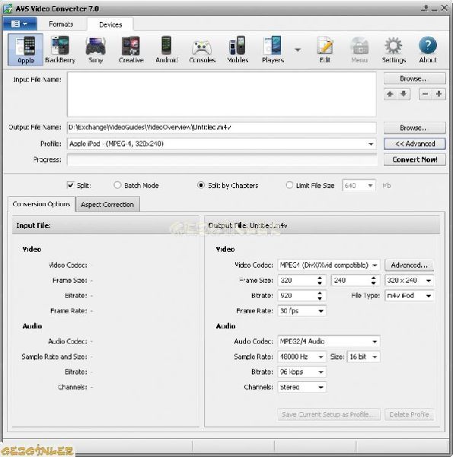Viewport: 453px width, 457px height.
Task: Select Split by Chapters option
Action: [x=201, y=185]
